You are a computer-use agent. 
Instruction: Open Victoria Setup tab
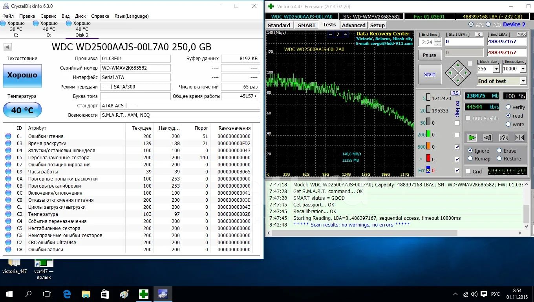click(378, 25)
